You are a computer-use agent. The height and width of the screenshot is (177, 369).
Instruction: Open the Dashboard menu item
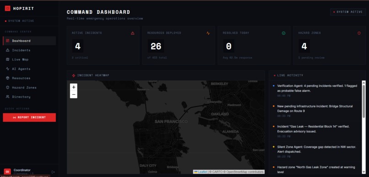(29, 41)
